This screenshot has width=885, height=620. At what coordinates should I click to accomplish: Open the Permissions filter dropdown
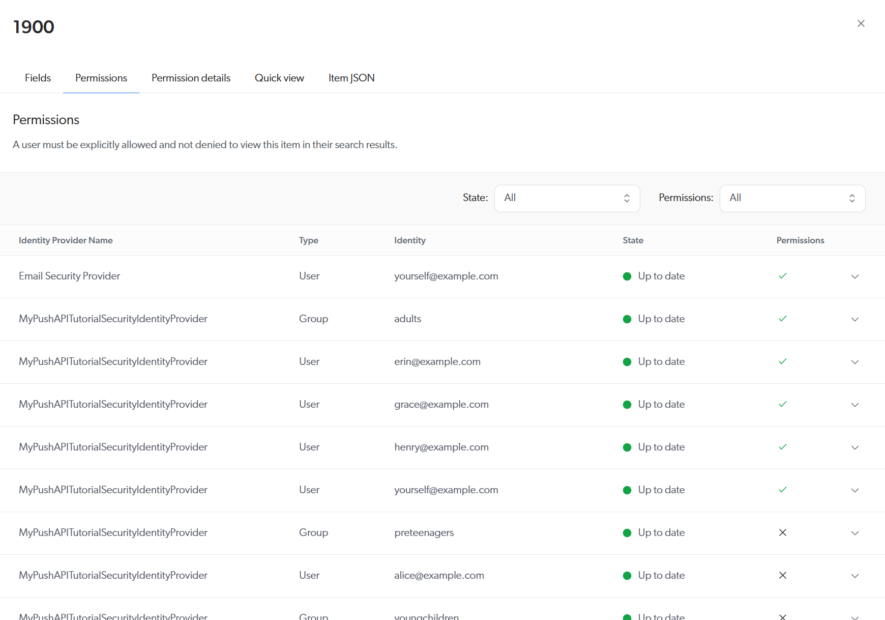[792, 198]
